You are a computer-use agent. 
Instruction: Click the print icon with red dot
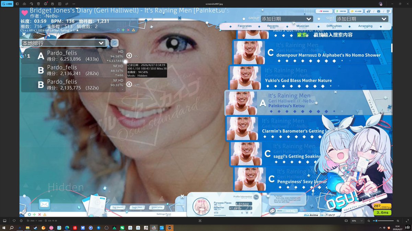coord(46,4)
